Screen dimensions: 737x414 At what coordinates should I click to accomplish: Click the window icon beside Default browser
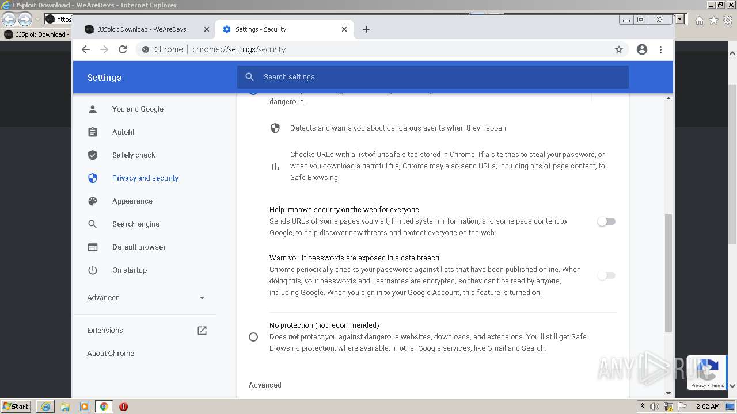[x=93, y=247]
